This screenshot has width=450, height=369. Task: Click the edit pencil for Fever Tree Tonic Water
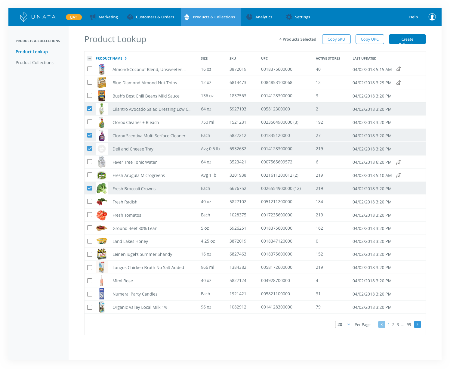398,162
